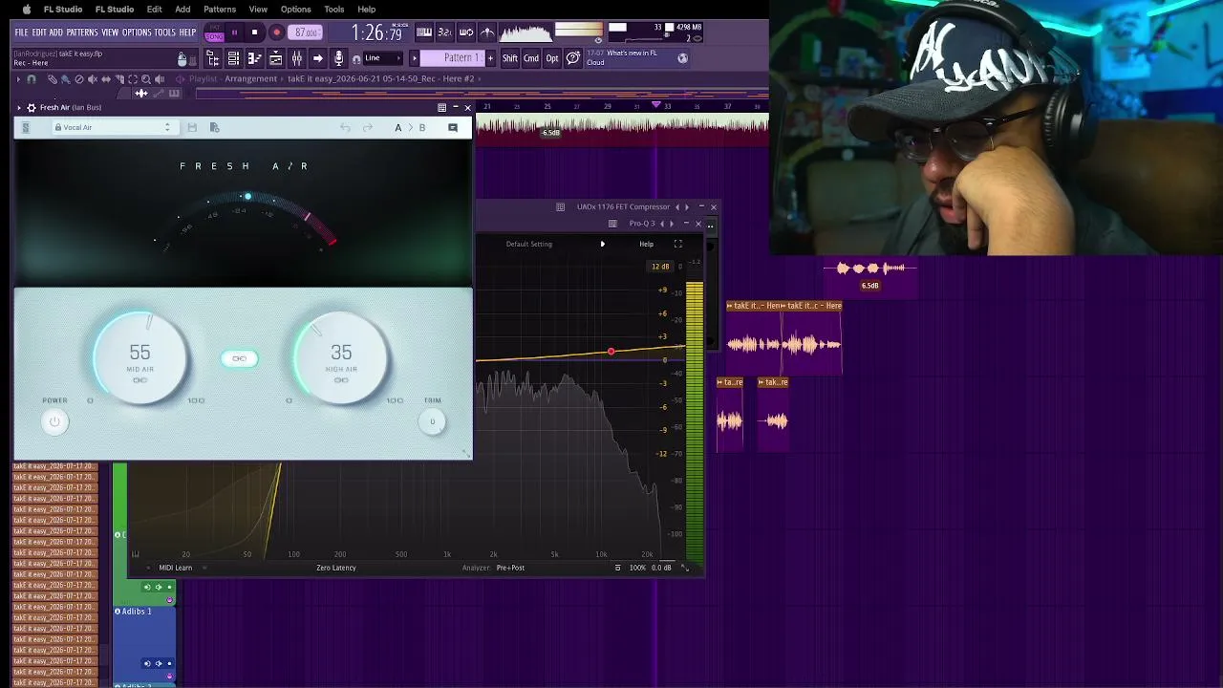The image size is (1223, 688).
Task: Click the tempo tapper metronome icon
Action: click(487, 32)
